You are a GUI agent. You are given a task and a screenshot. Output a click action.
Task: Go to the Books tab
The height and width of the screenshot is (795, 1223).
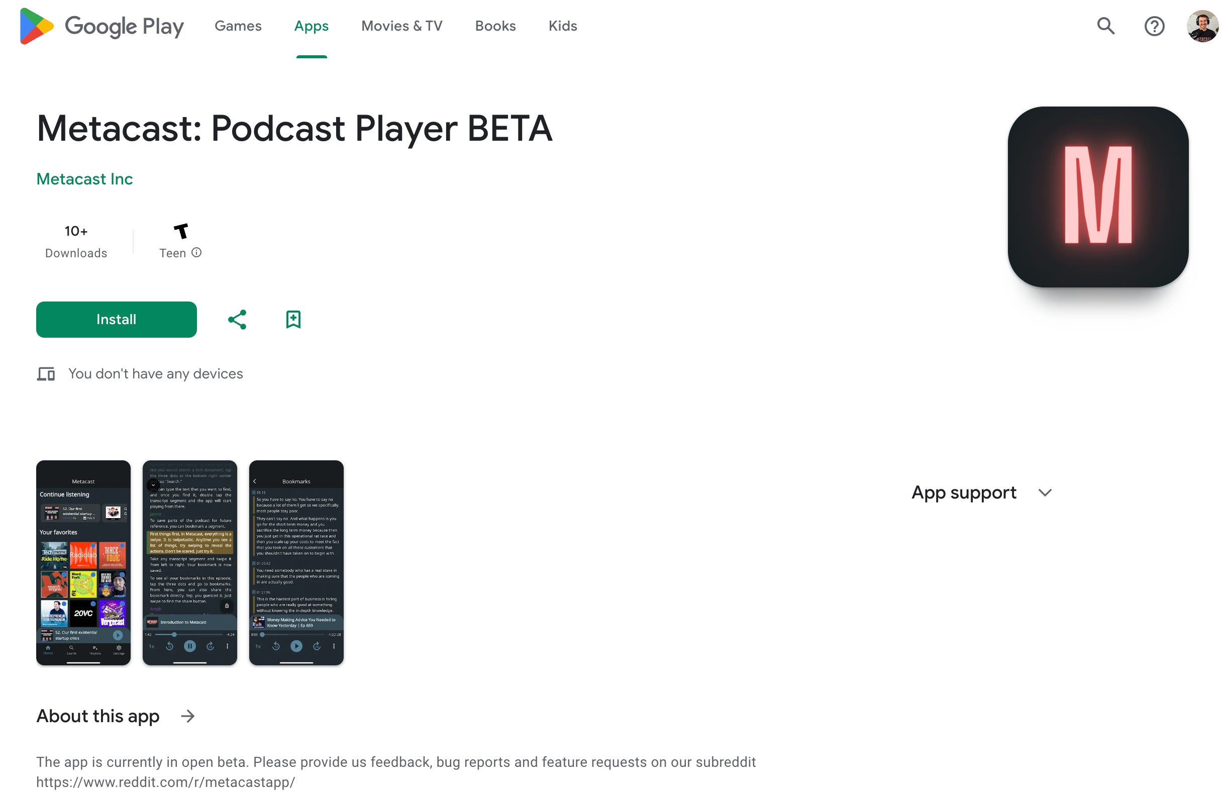pyautogui.click(x=495, y=26)
